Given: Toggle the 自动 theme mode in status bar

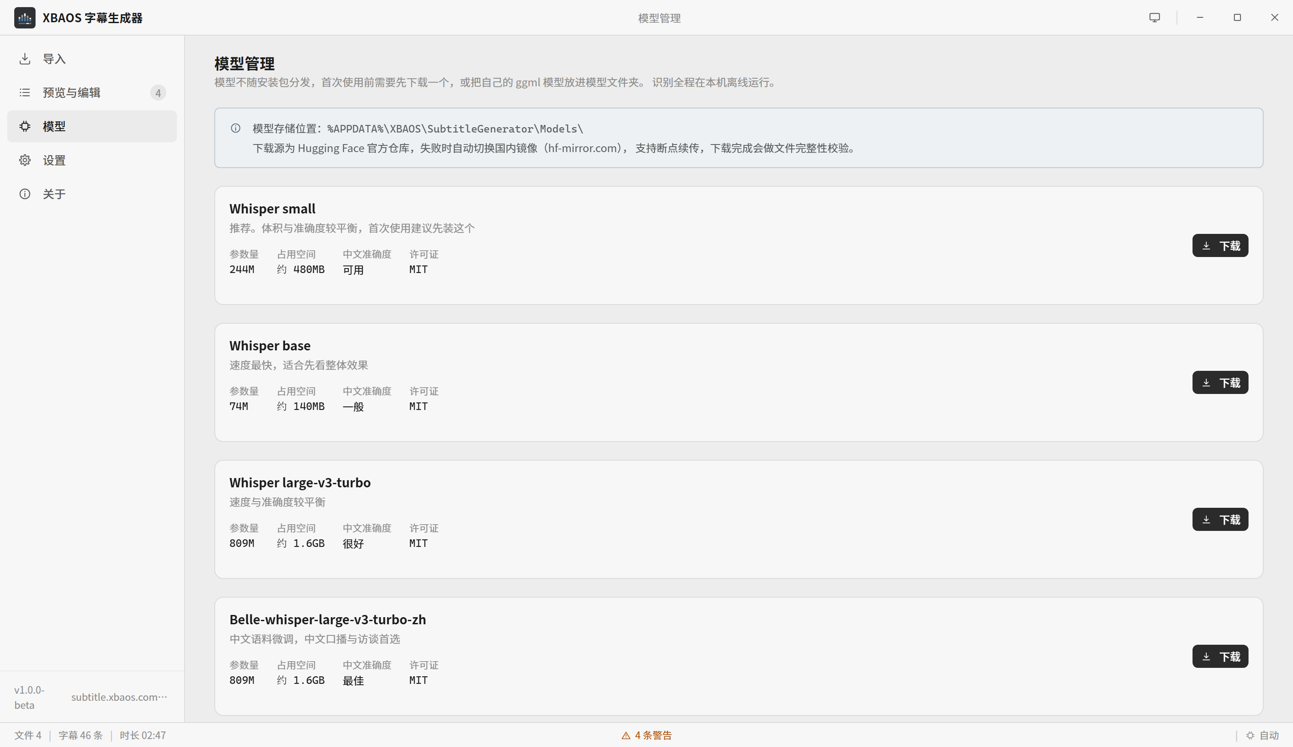Looking at the screenshot, I should [1263, 735].
